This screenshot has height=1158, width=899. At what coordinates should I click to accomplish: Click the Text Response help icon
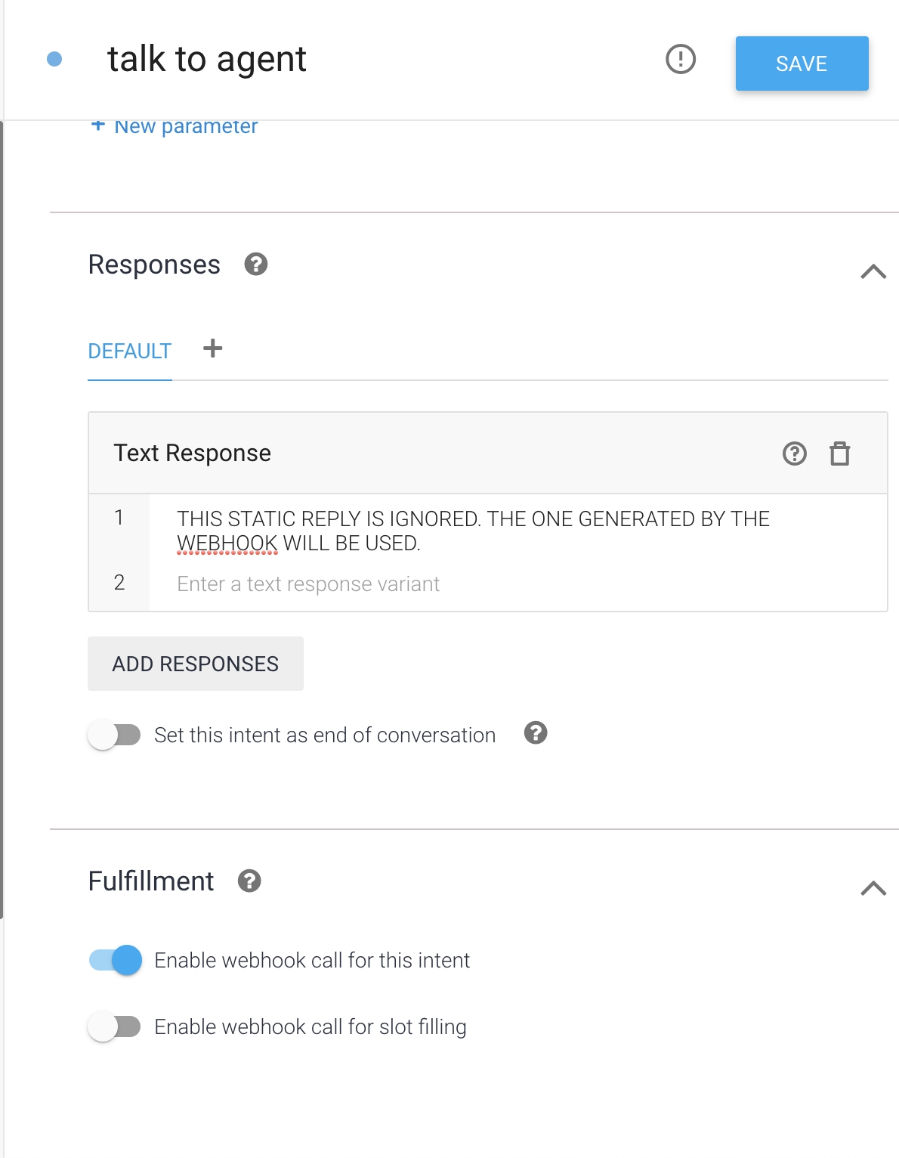pos(795,454)
